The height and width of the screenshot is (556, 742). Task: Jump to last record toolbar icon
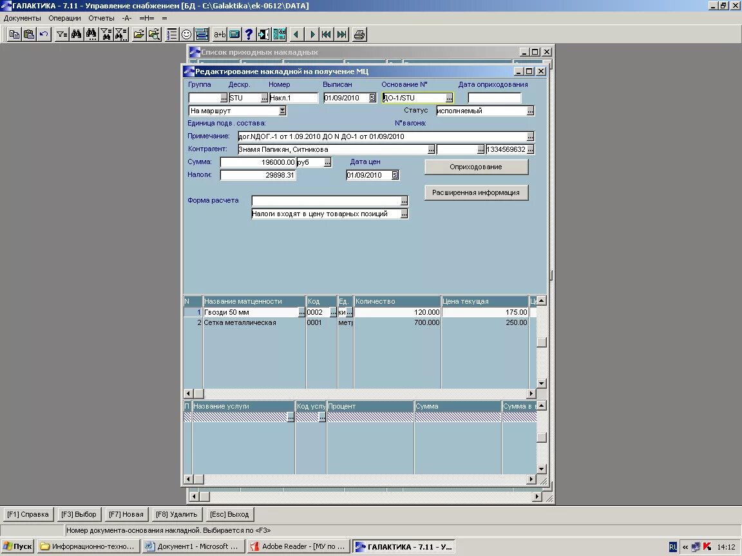click(341, 34)
